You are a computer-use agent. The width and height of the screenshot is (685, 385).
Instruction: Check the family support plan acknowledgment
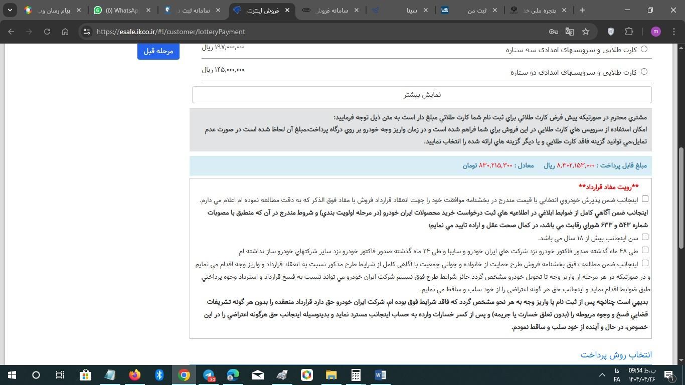coord(645,263)
